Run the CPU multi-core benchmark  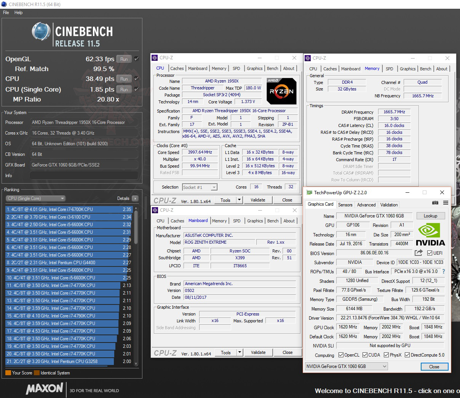124,79
